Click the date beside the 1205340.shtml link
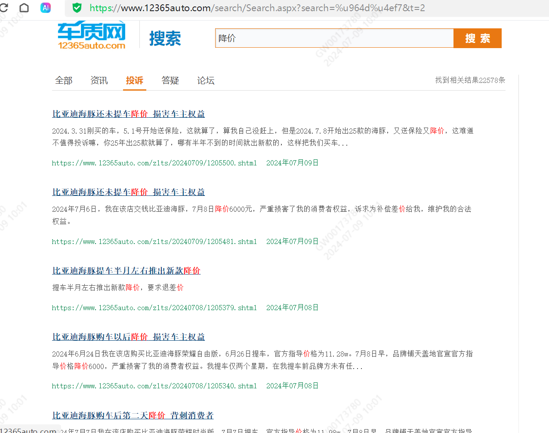Viewport: 549px width, 433px height. point(293,386)
